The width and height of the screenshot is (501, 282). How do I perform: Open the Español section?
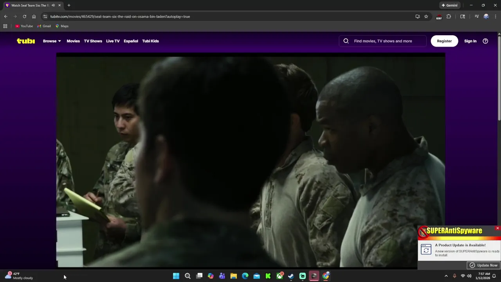coord(131,41)
